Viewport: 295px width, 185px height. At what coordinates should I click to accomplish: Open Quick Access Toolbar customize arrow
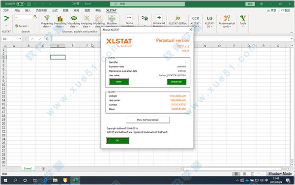tap(50, 4)
